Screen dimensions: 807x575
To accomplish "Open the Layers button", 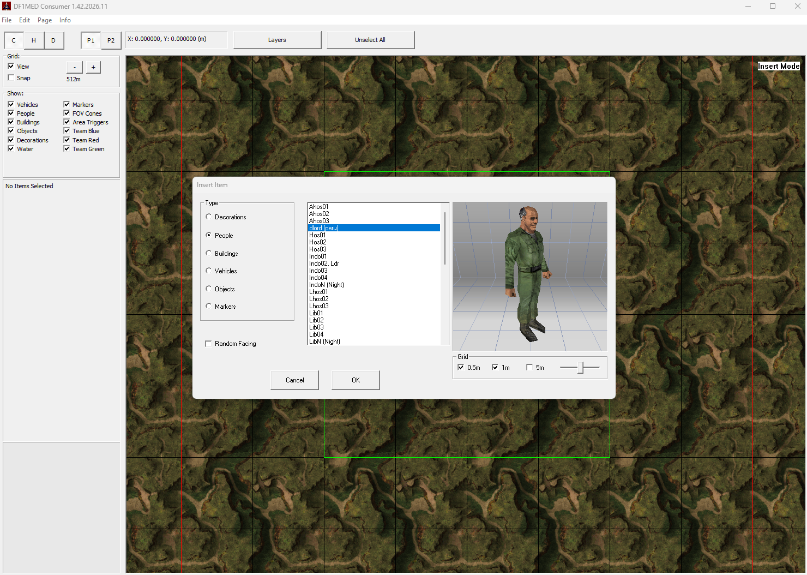I will [x=277, y=40].
